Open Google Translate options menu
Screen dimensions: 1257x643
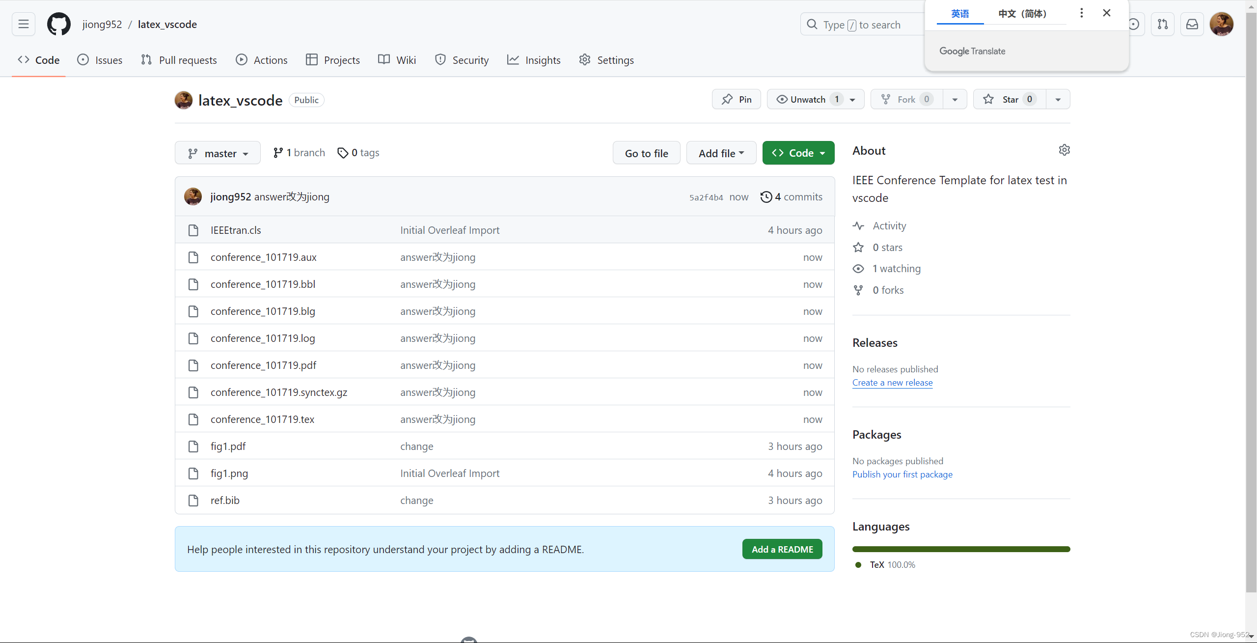1081,13
